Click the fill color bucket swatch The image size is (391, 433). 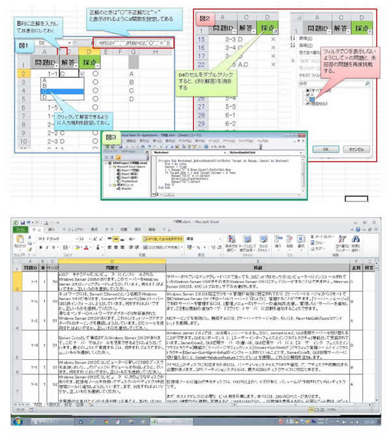click(78, 247)
